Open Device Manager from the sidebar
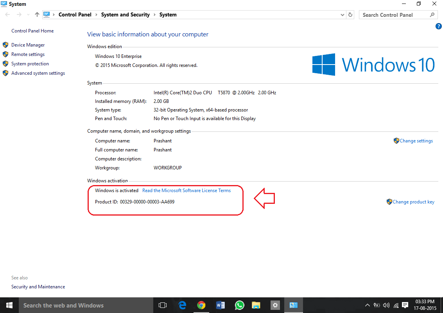443x313 pixels. (x=28, y=45)
